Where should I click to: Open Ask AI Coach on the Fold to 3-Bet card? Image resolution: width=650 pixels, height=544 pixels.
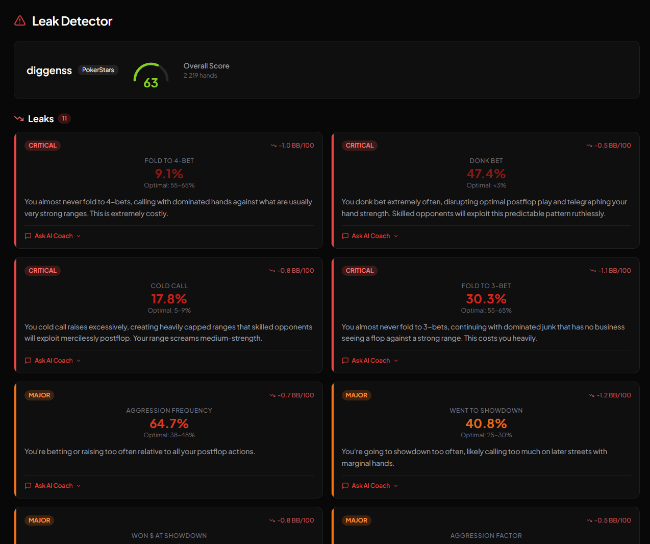pyautogui.click(x=370, y=360)
